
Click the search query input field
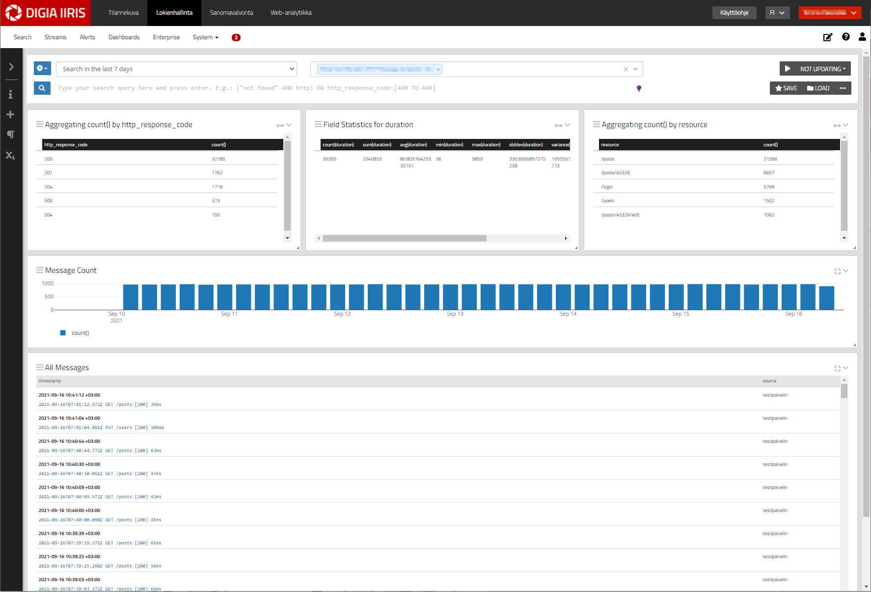pyautogui.click(x=344, y=88)
